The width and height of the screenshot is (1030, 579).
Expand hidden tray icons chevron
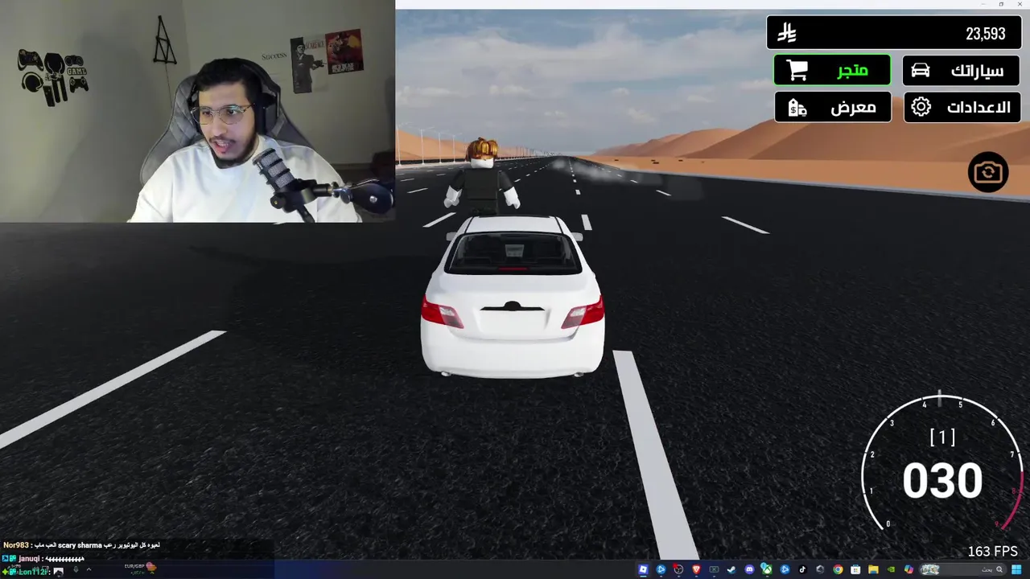point(89,569)
